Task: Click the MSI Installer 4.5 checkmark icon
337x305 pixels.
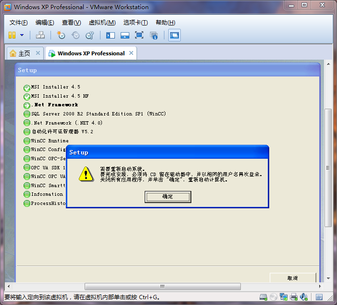Action: pyautogui.click(x=27, y=88)
